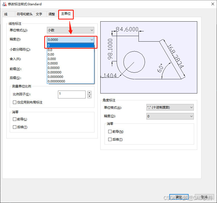Choose precision 0.00000 from the list
Viewport: 217px width, 203px height.
(70, 68)
